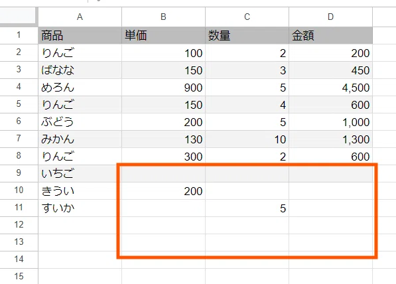The image size is (396, 284).
Task: Click the empty 金額 cell in row 9
Action: (330, 173)
